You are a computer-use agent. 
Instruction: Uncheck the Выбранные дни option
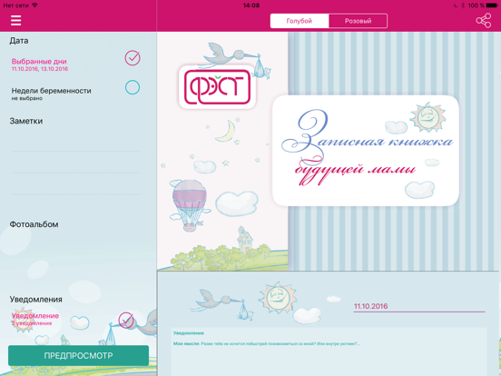pyautogui.click(x=133, y=58)
